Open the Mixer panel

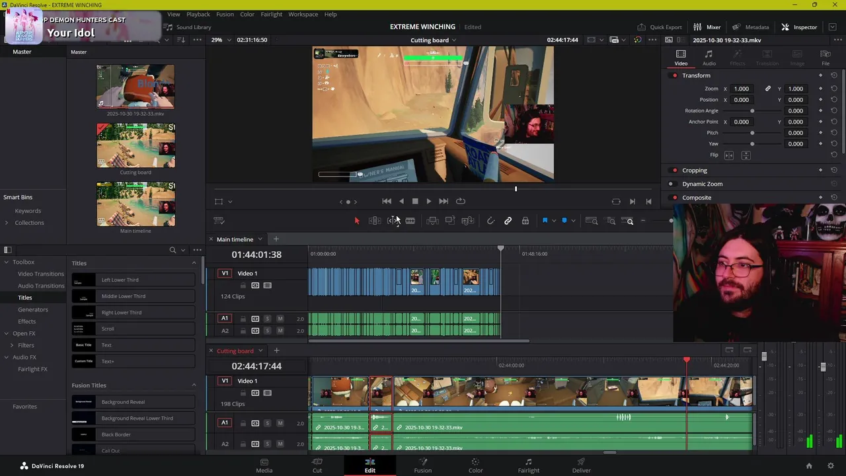coord(707,27)
